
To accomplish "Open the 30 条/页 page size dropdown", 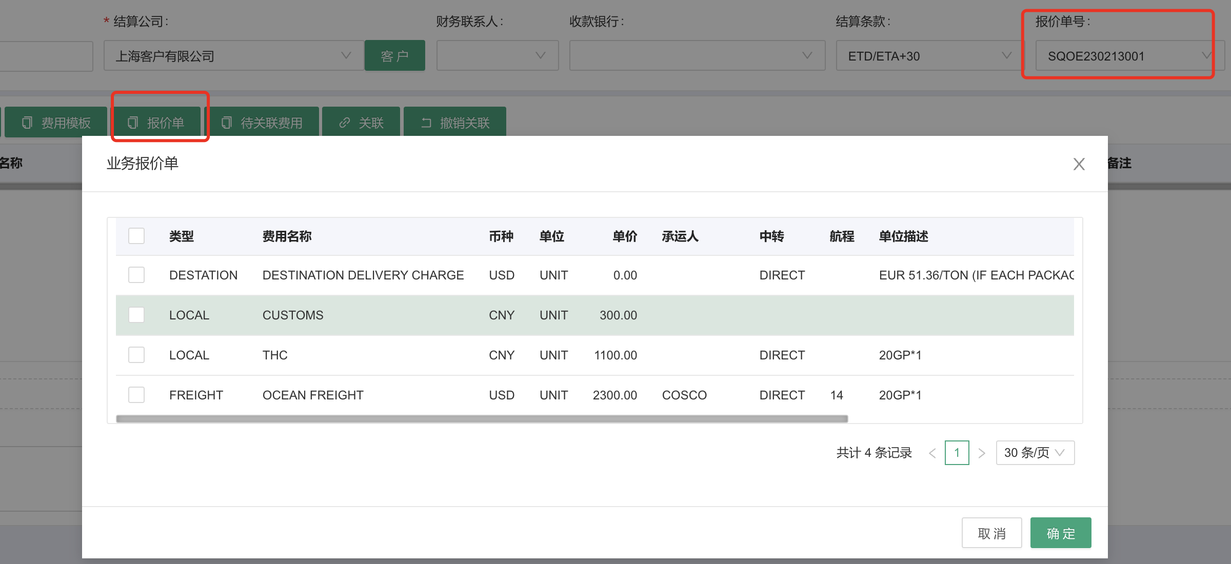I will [1035, 453].
